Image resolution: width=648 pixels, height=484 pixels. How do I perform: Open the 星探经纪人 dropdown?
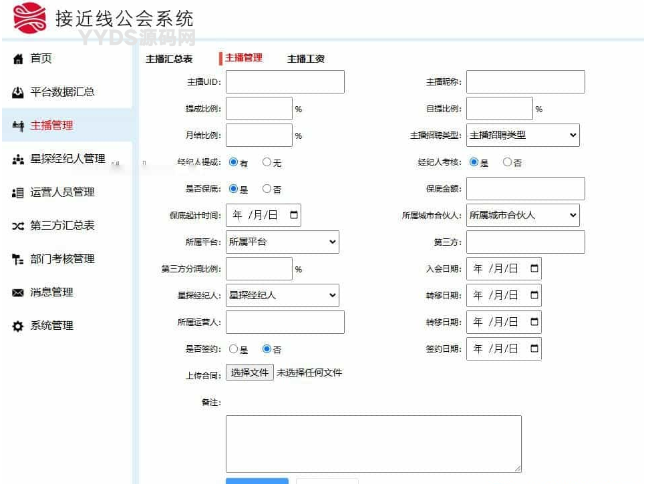click(282, 295)
